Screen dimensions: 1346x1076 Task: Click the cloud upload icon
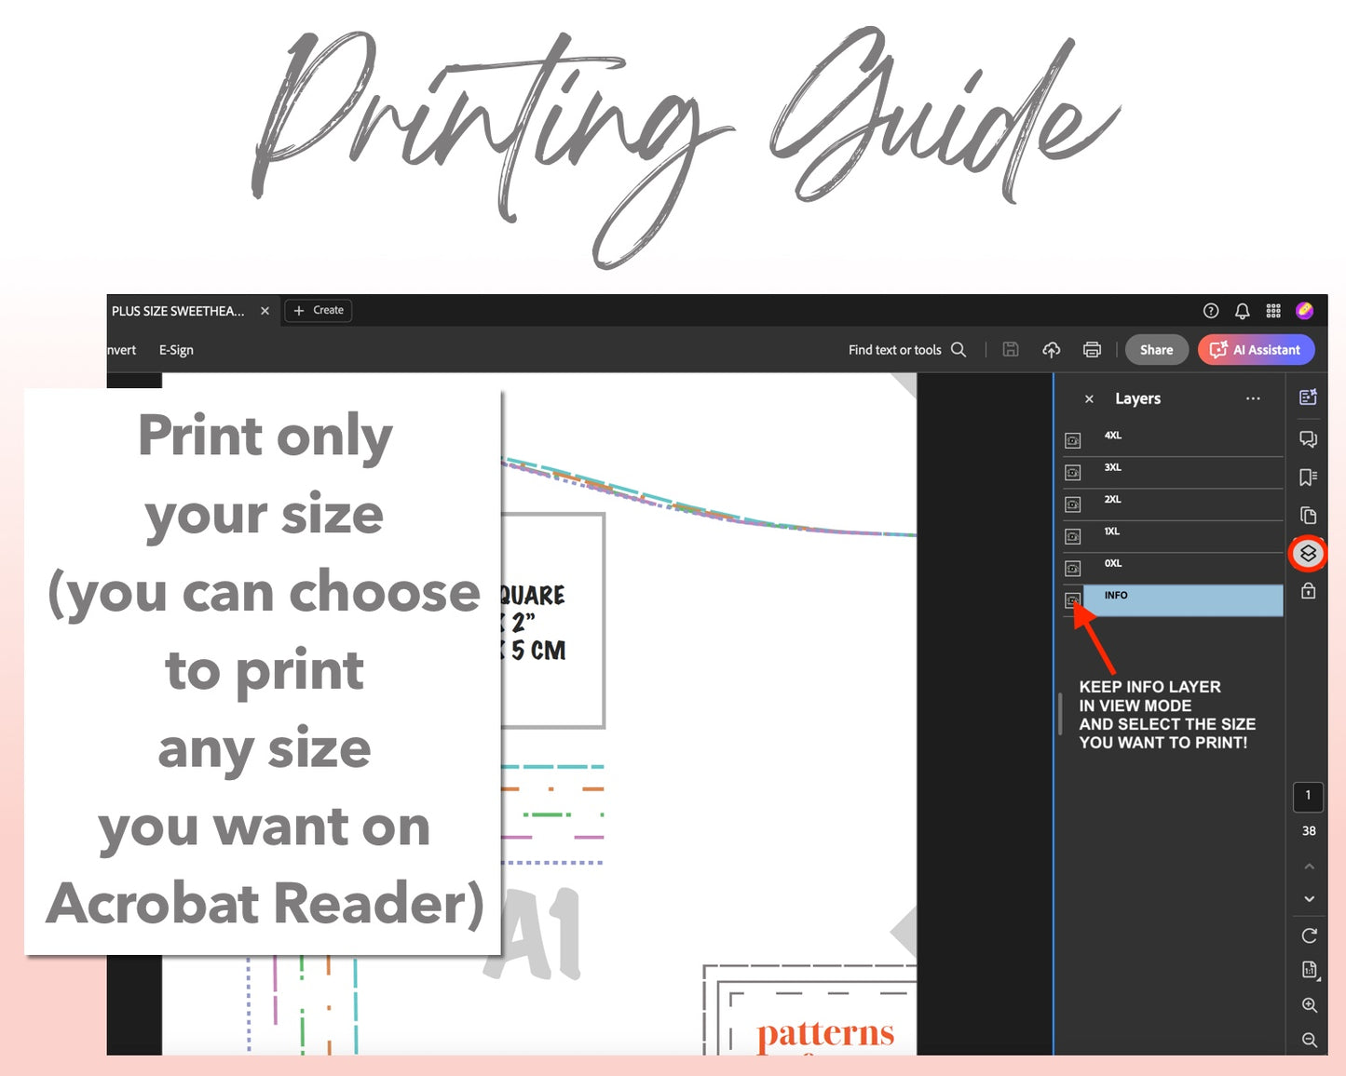click(x=1051, y=350)
